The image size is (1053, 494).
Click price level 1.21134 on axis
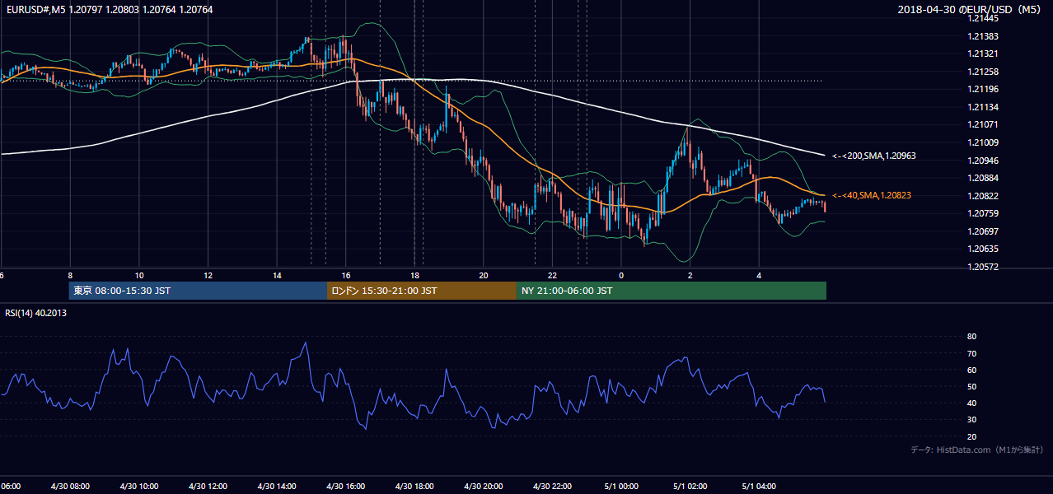click(x=985, y=107)
